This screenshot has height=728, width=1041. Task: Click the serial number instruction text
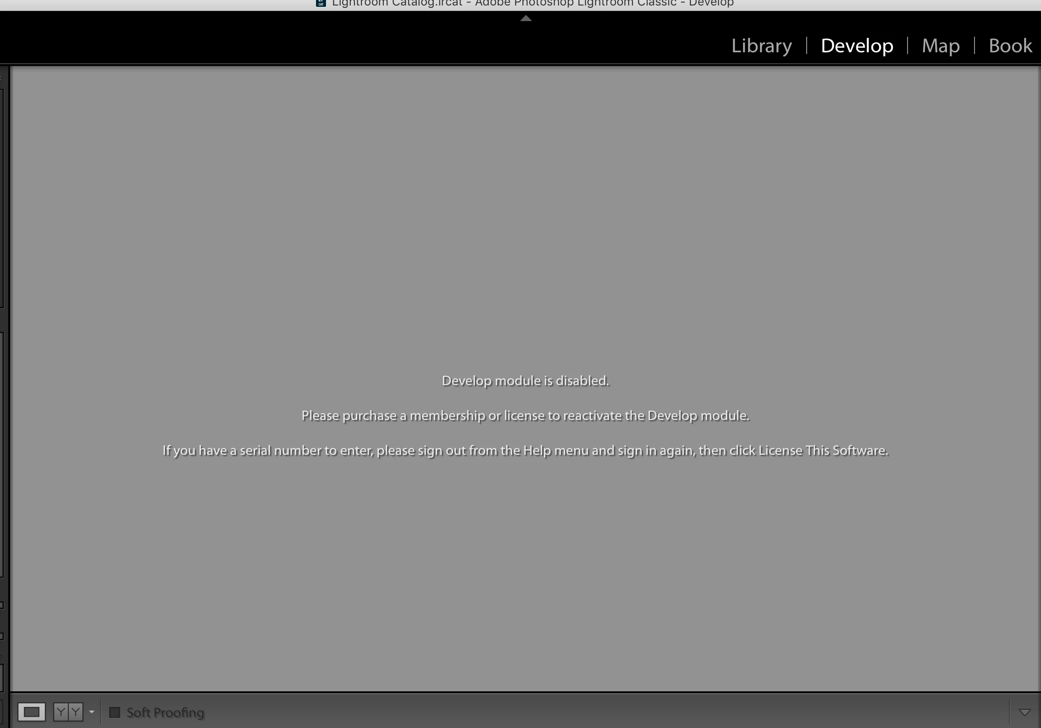(526, 450)
